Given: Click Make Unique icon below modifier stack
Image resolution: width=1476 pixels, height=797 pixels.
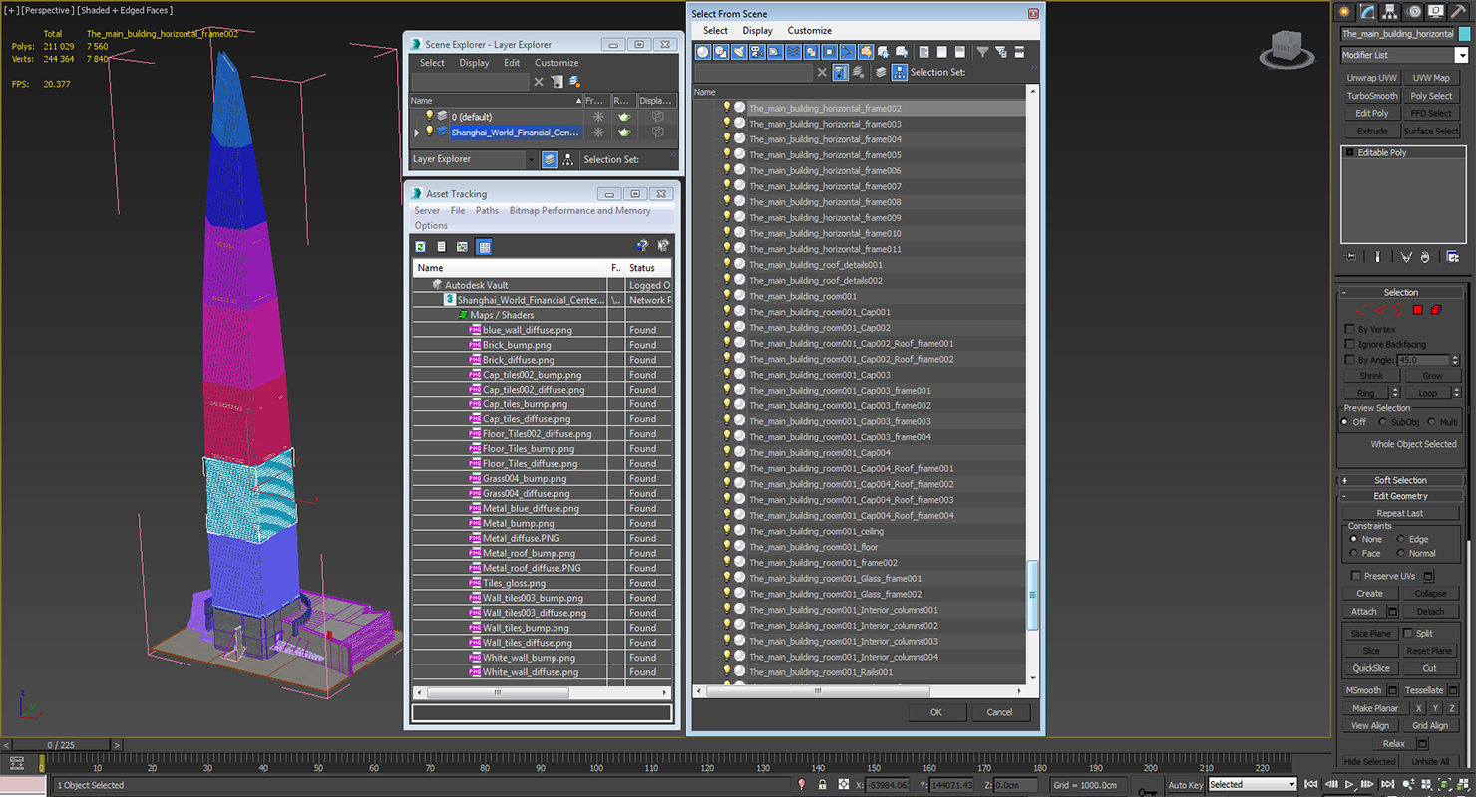Looking at the screenshot, I should tap(1406, 256).
